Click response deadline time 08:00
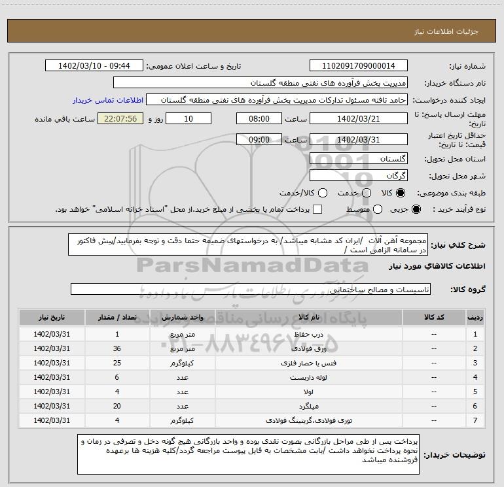 pos(259,118)
